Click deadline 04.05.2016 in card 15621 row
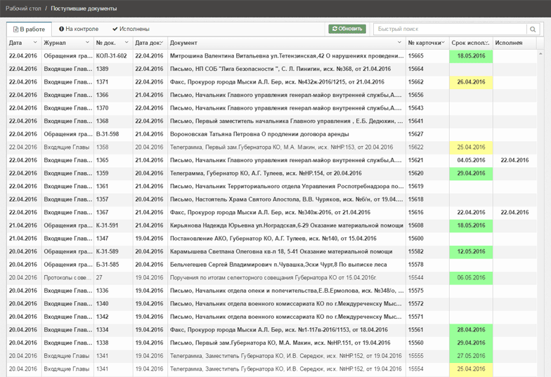Image resolution: width=551 pixels, height=377 pixels. click(471, 160)
